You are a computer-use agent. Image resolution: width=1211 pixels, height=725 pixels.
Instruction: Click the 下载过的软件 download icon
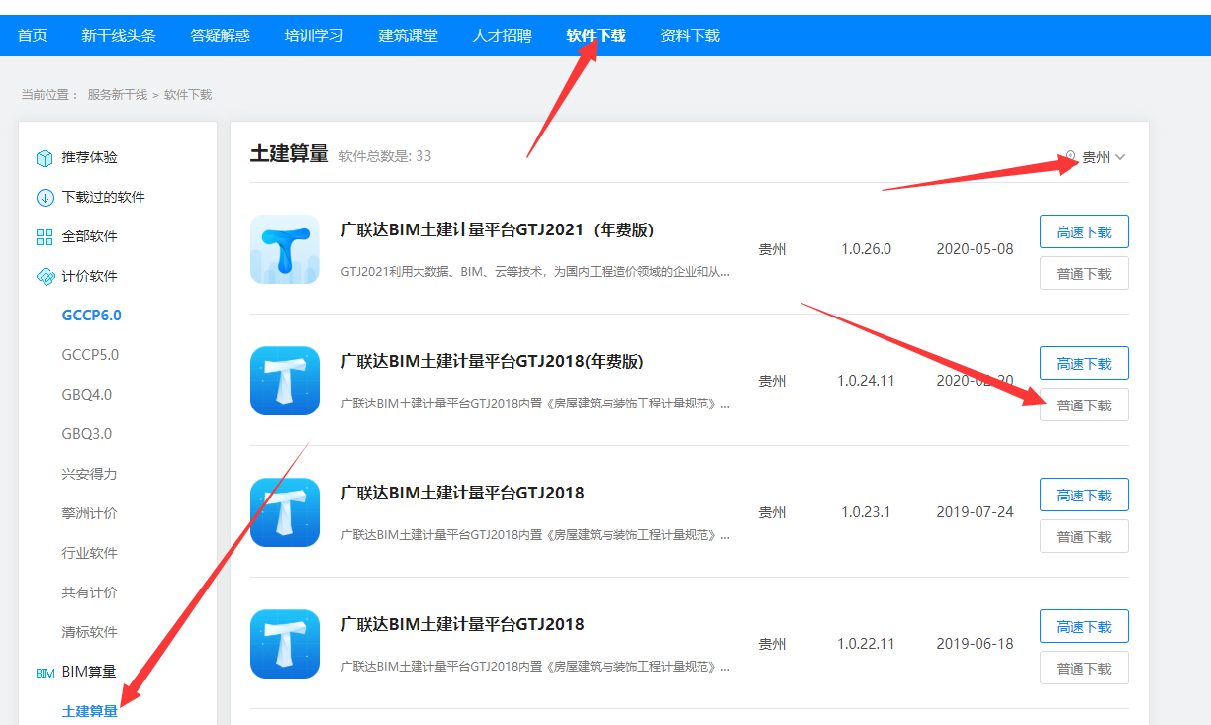[x=45, y=198]
